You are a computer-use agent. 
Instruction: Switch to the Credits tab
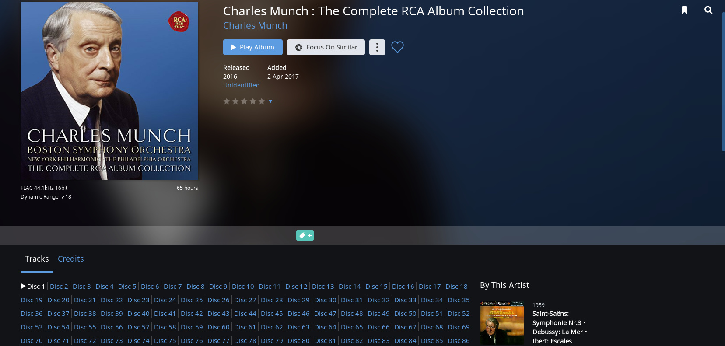click(x=71, y=259)
